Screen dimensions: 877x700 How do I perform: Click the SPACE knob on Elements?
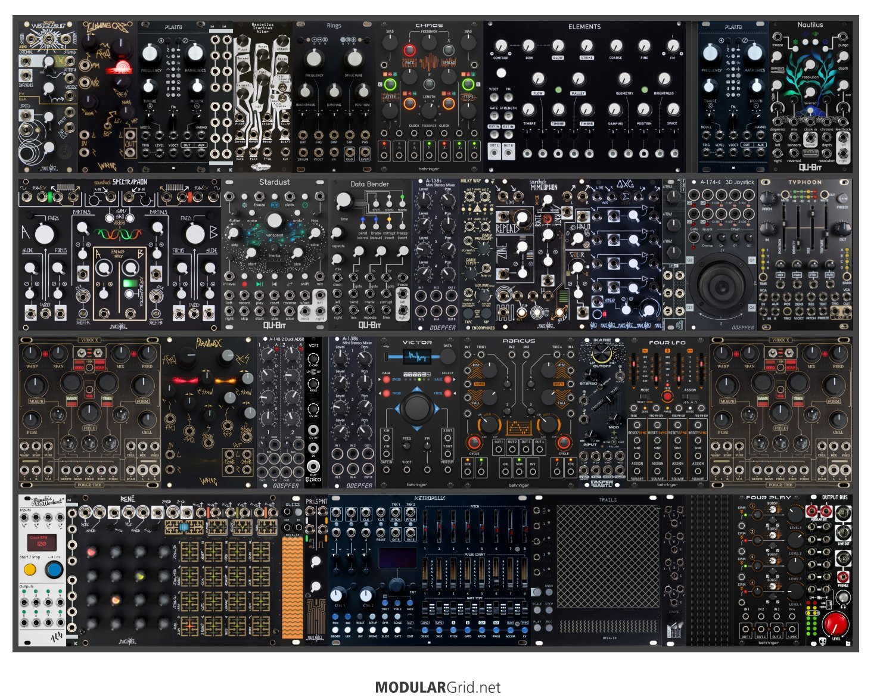click(673, 110)
